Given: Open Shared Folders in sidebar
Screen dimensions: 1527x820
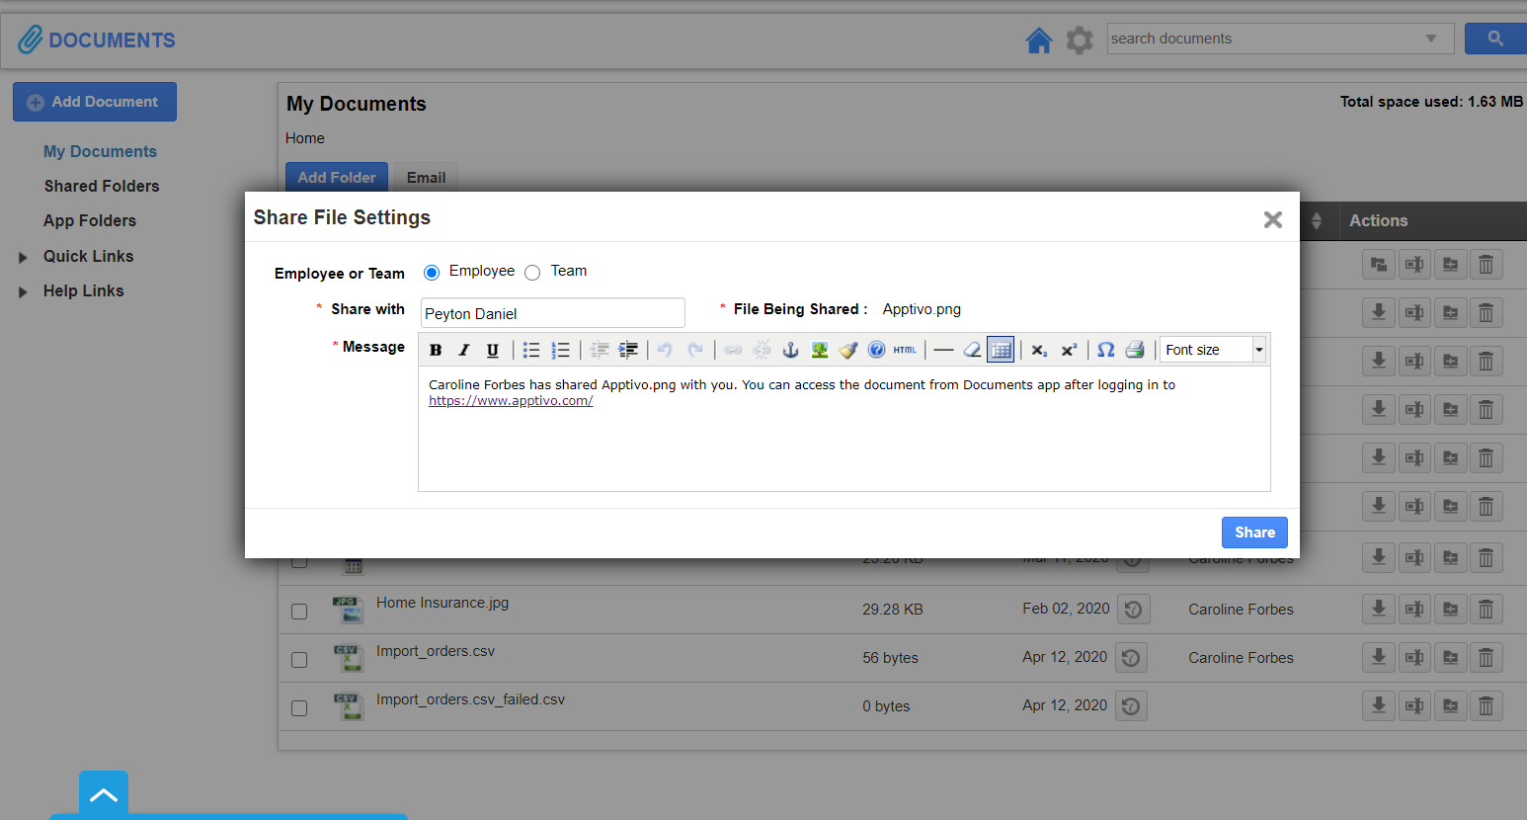Looking at the screenshot, I should pyautogui.click(x=102, y=186).
